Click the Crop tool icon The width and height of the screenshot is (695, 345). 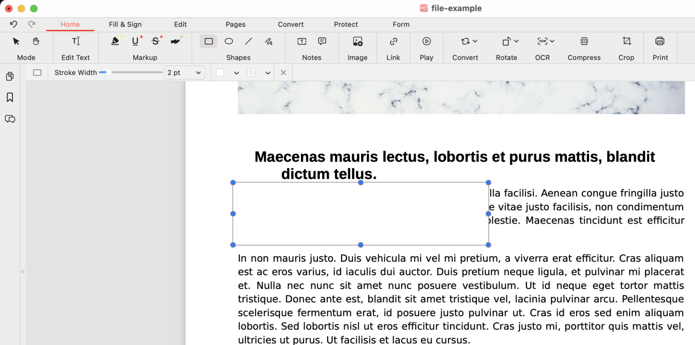click(x=626, y=41)
